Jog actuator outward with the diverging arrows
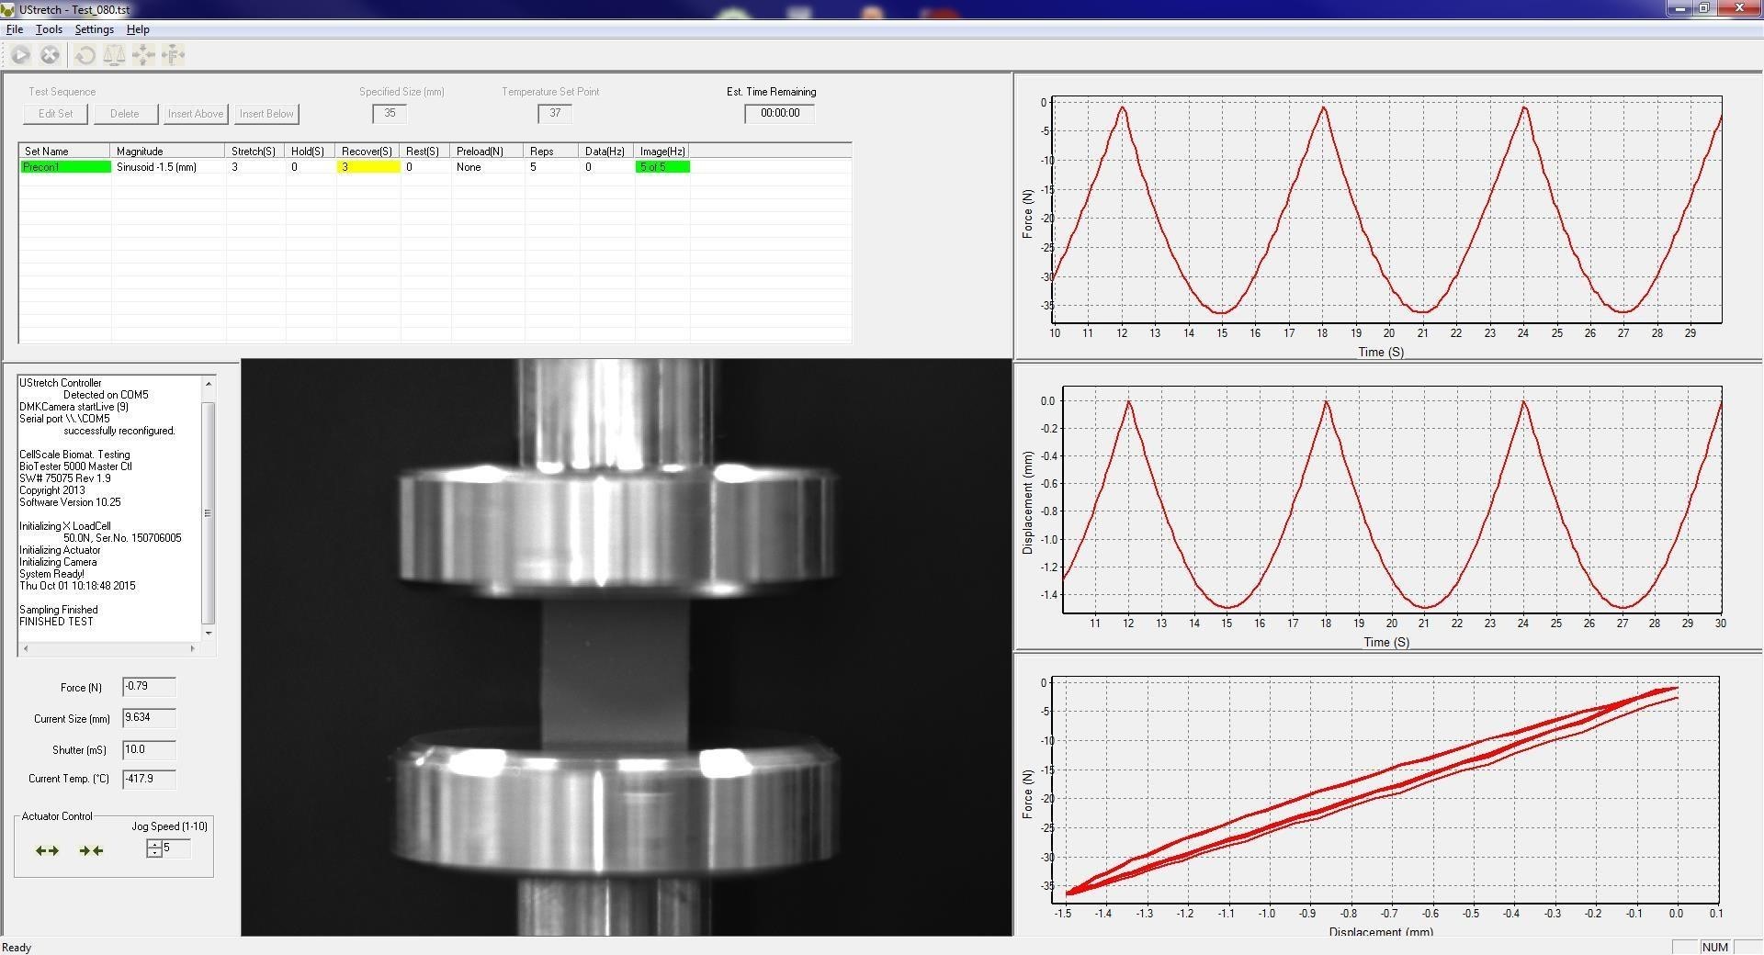1764x955 pixels. (47, 850)
